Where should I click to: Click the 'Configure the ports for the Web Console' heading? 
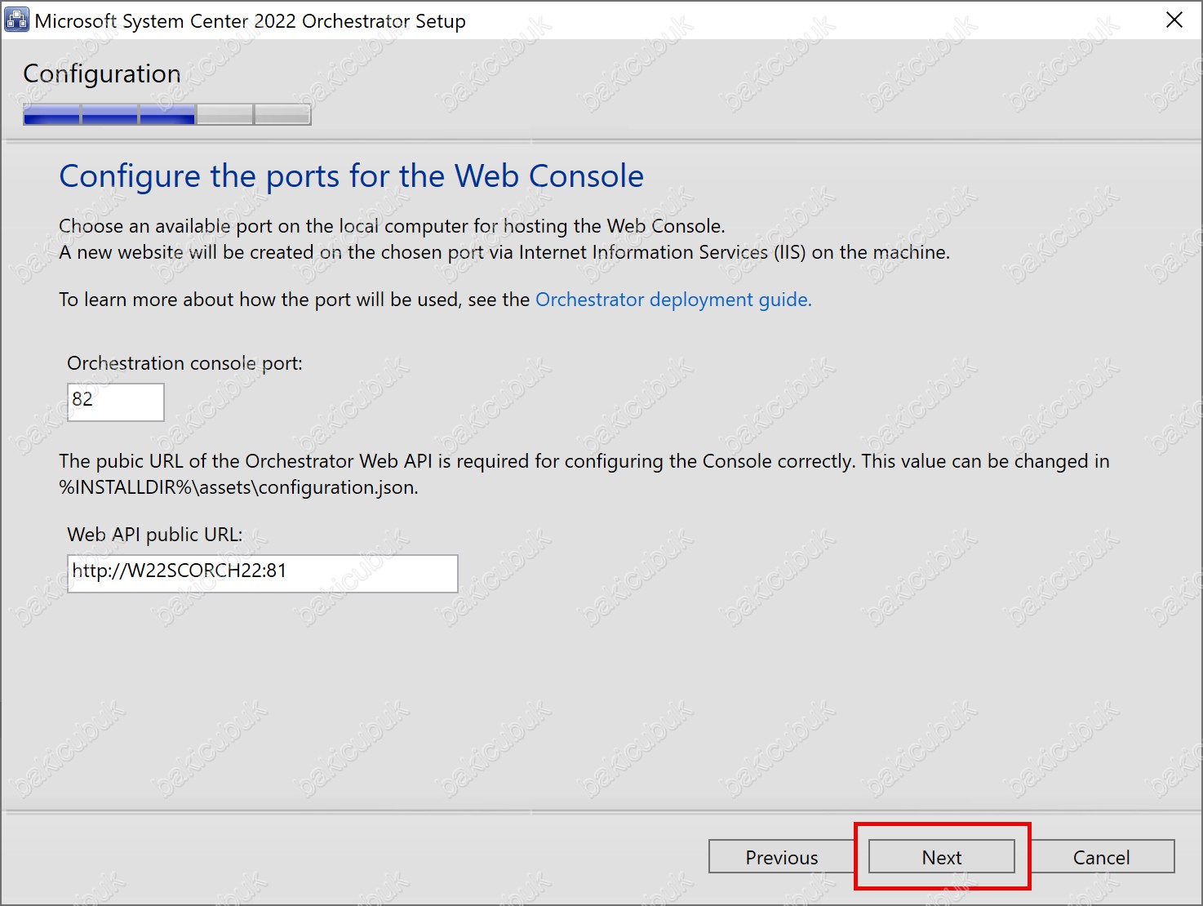(x=352, y=176)
